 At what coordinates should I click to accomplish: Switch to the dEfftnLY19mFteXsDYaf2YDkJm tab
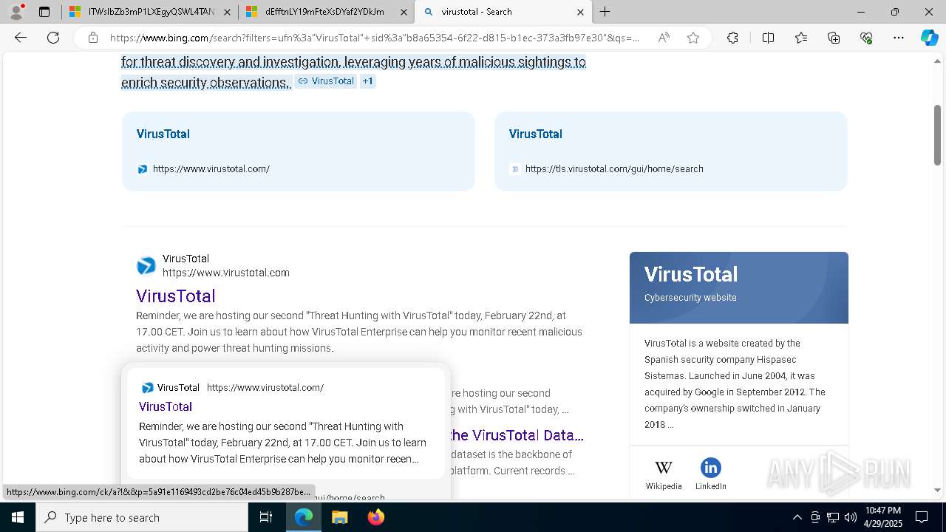click(326, 12)
